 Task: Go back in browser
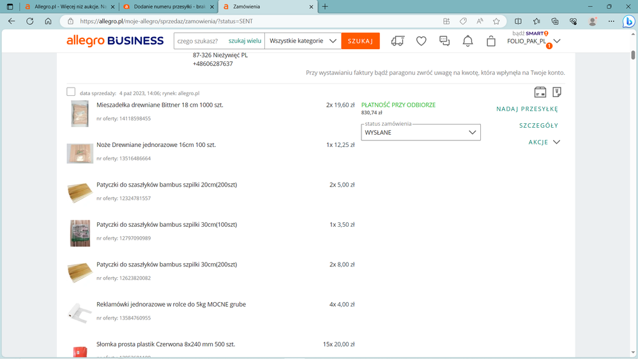11,21
